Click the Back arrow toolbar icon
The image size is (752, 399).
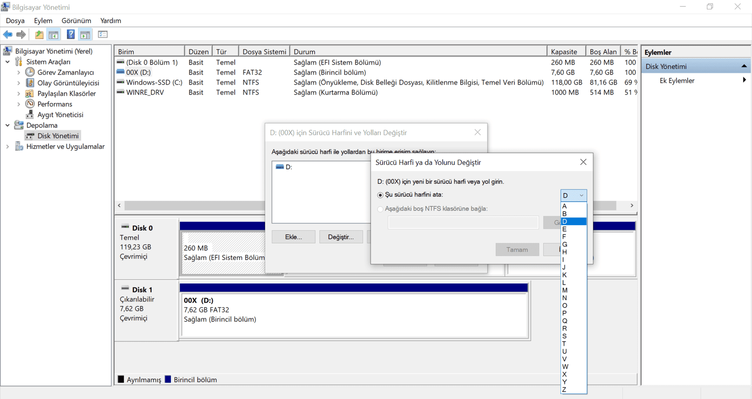coord(8,34)
